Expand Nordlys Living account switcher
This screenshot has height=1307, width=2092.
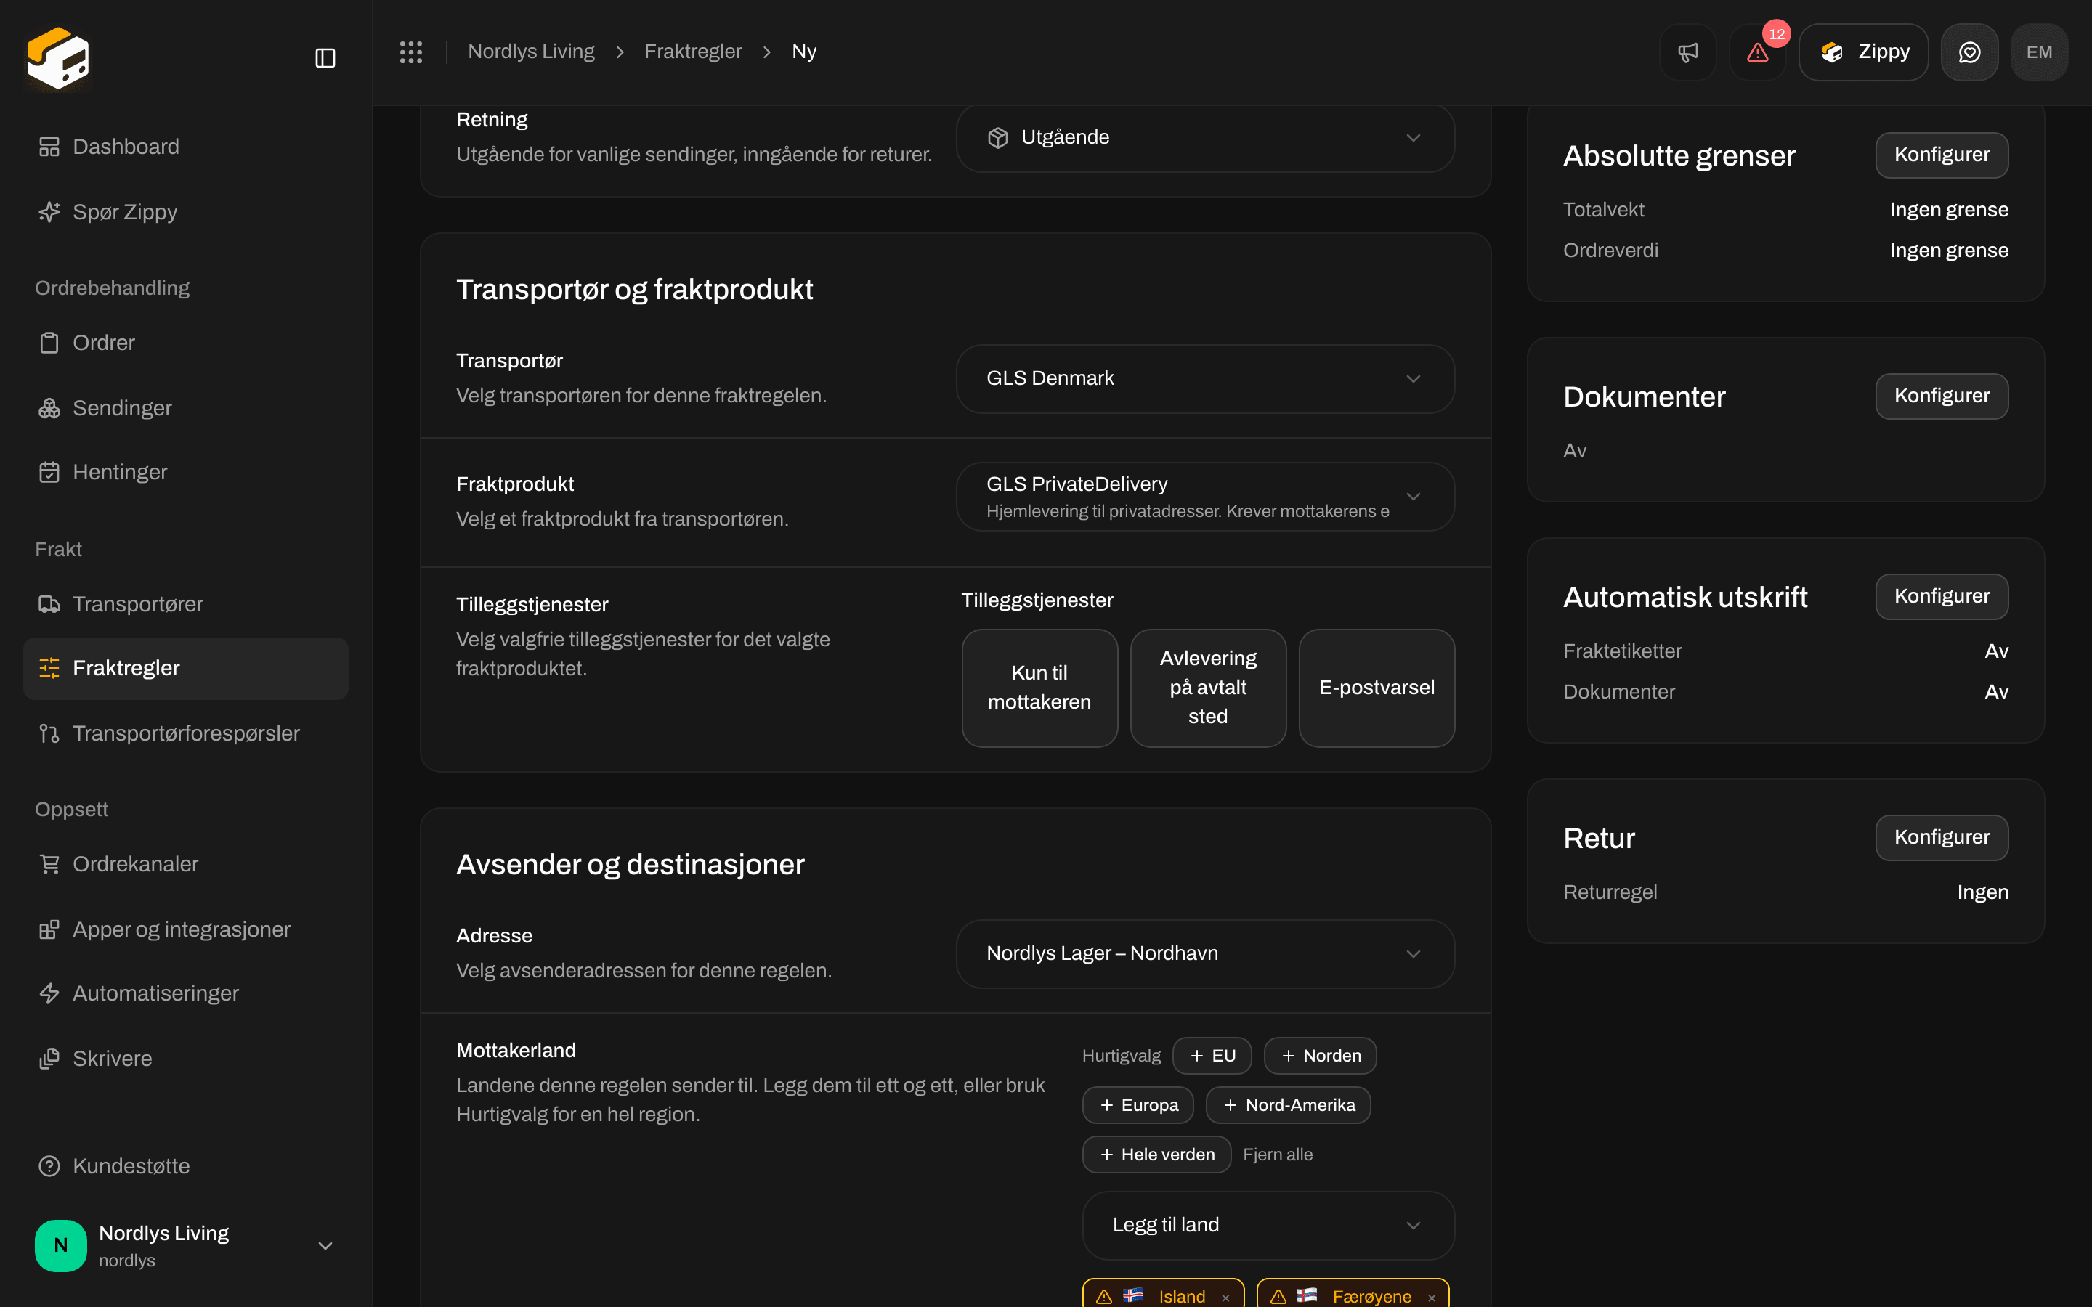click(x=186, y=1245)
